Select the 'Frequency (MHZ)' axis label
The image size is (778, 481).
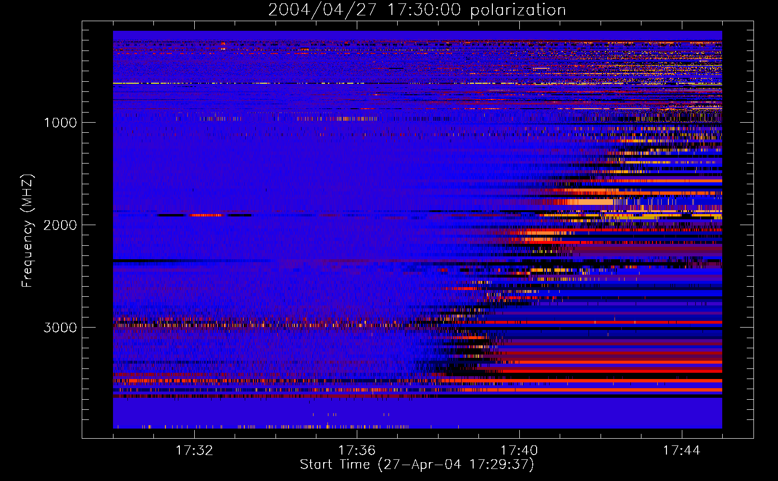(x=27, y=231)
